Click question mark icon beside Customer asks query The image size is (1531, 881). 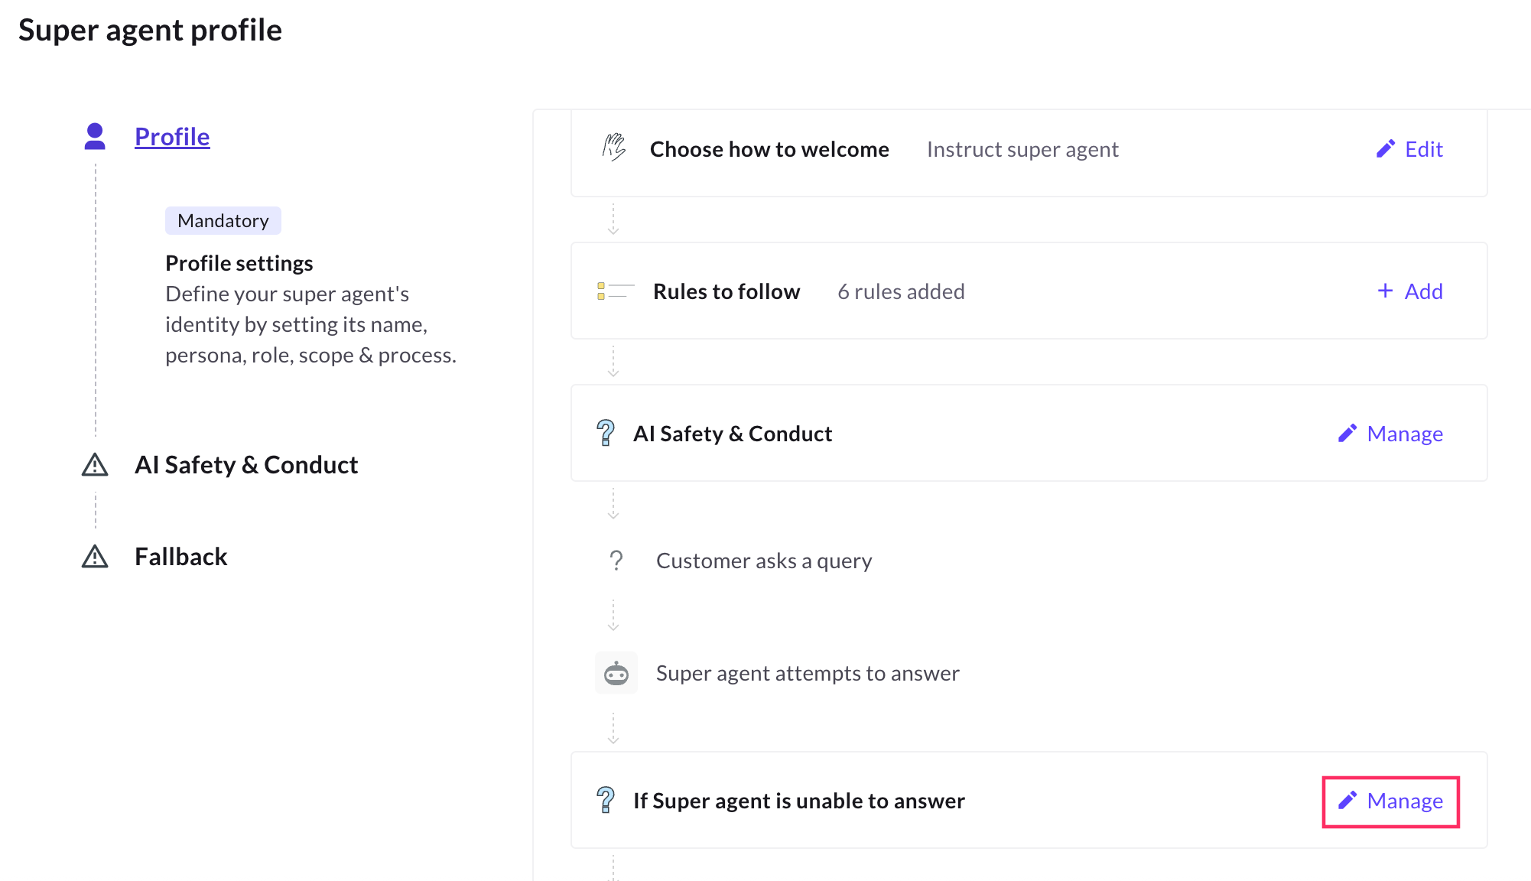616,561
